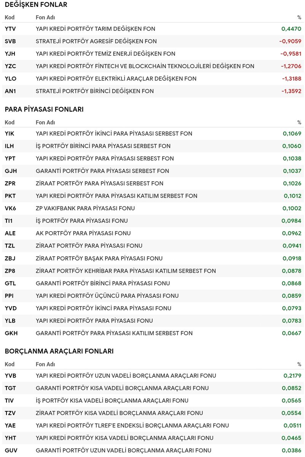Select the TZV fund code
The height and width of the screenshot is (457, 305).
pos(10,413)
